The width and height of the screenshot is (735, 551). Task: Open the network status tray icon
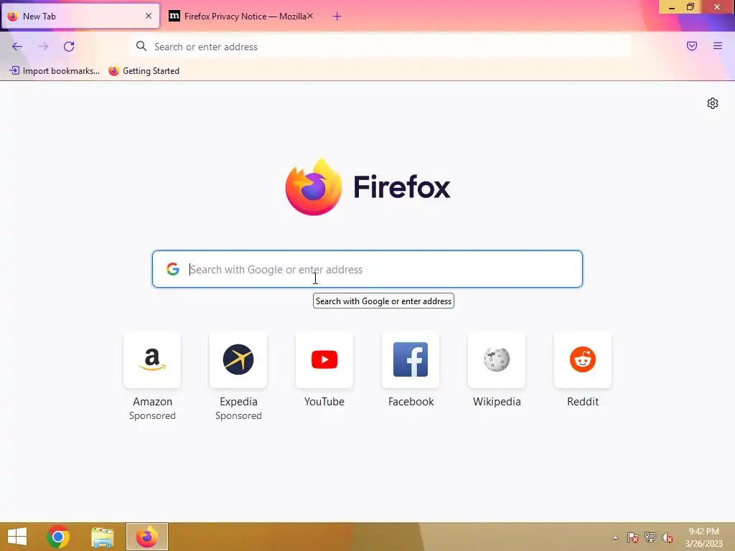tap(650, 537)
